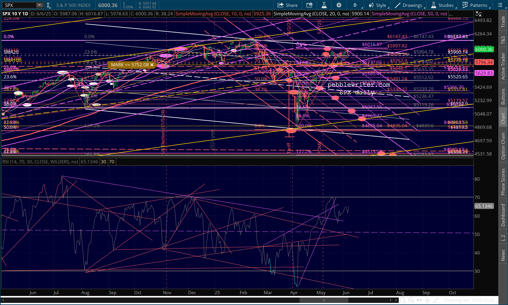Select the crosshair cursor icon

428,300
